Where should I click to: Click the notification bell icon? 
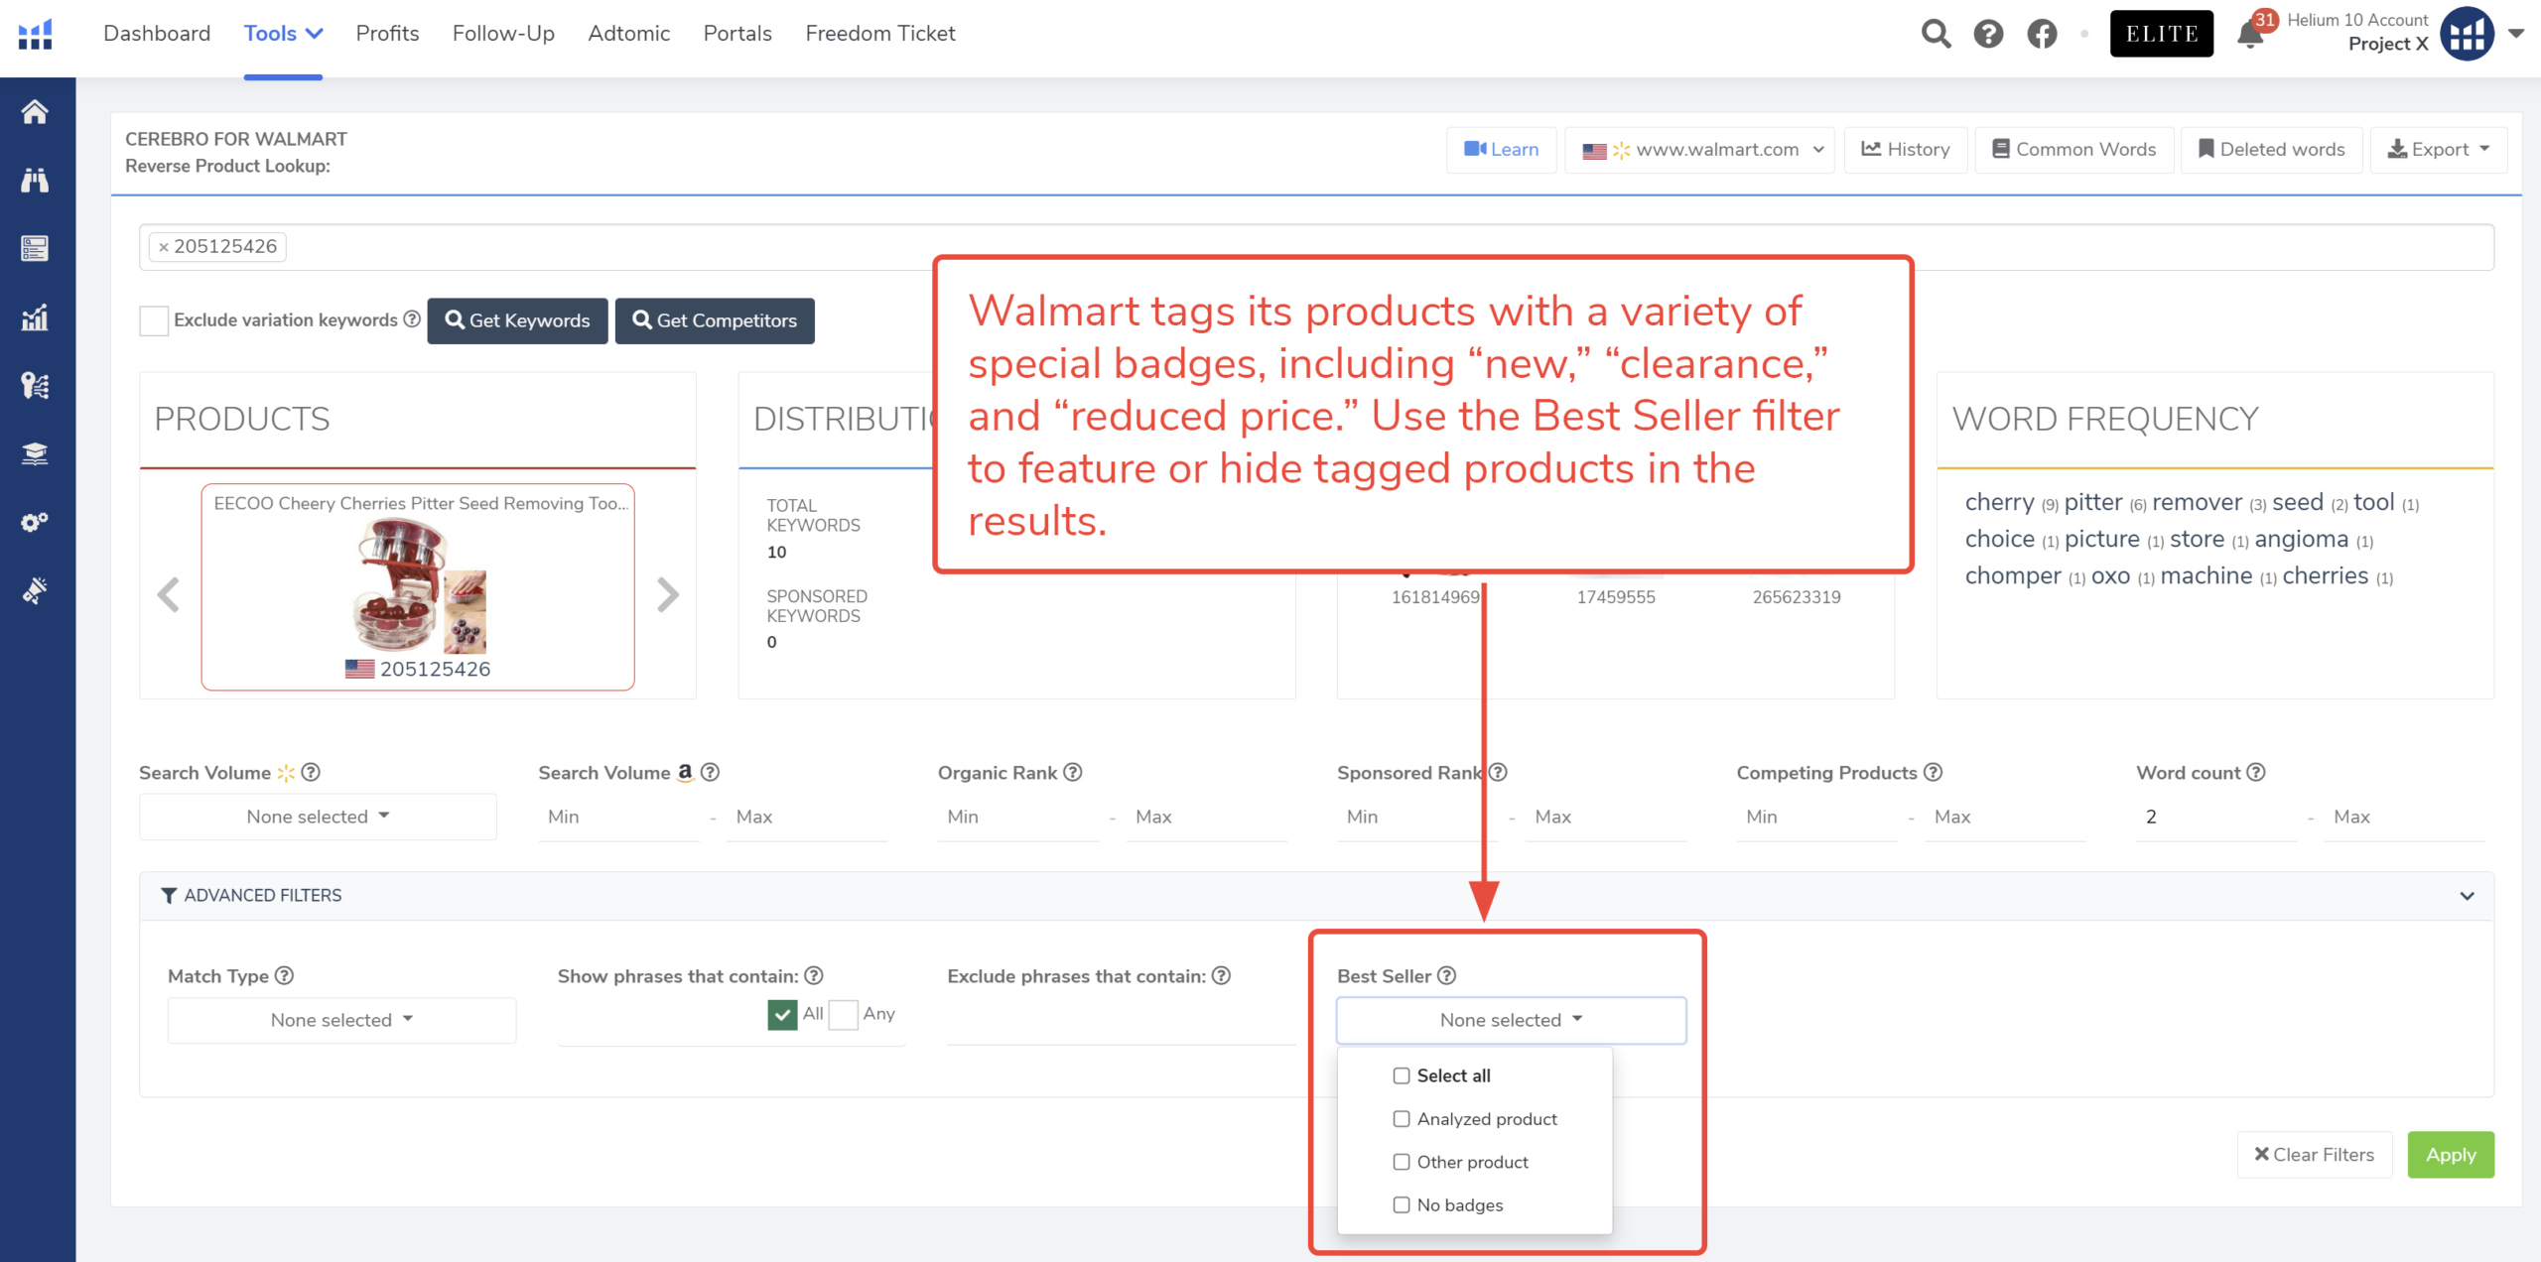click(2249, 36)
